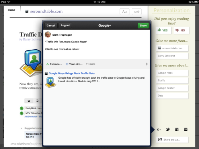Viewport: 199px width, 149px height.
Task: Select the Your circles option
Action: pos(74,64)
